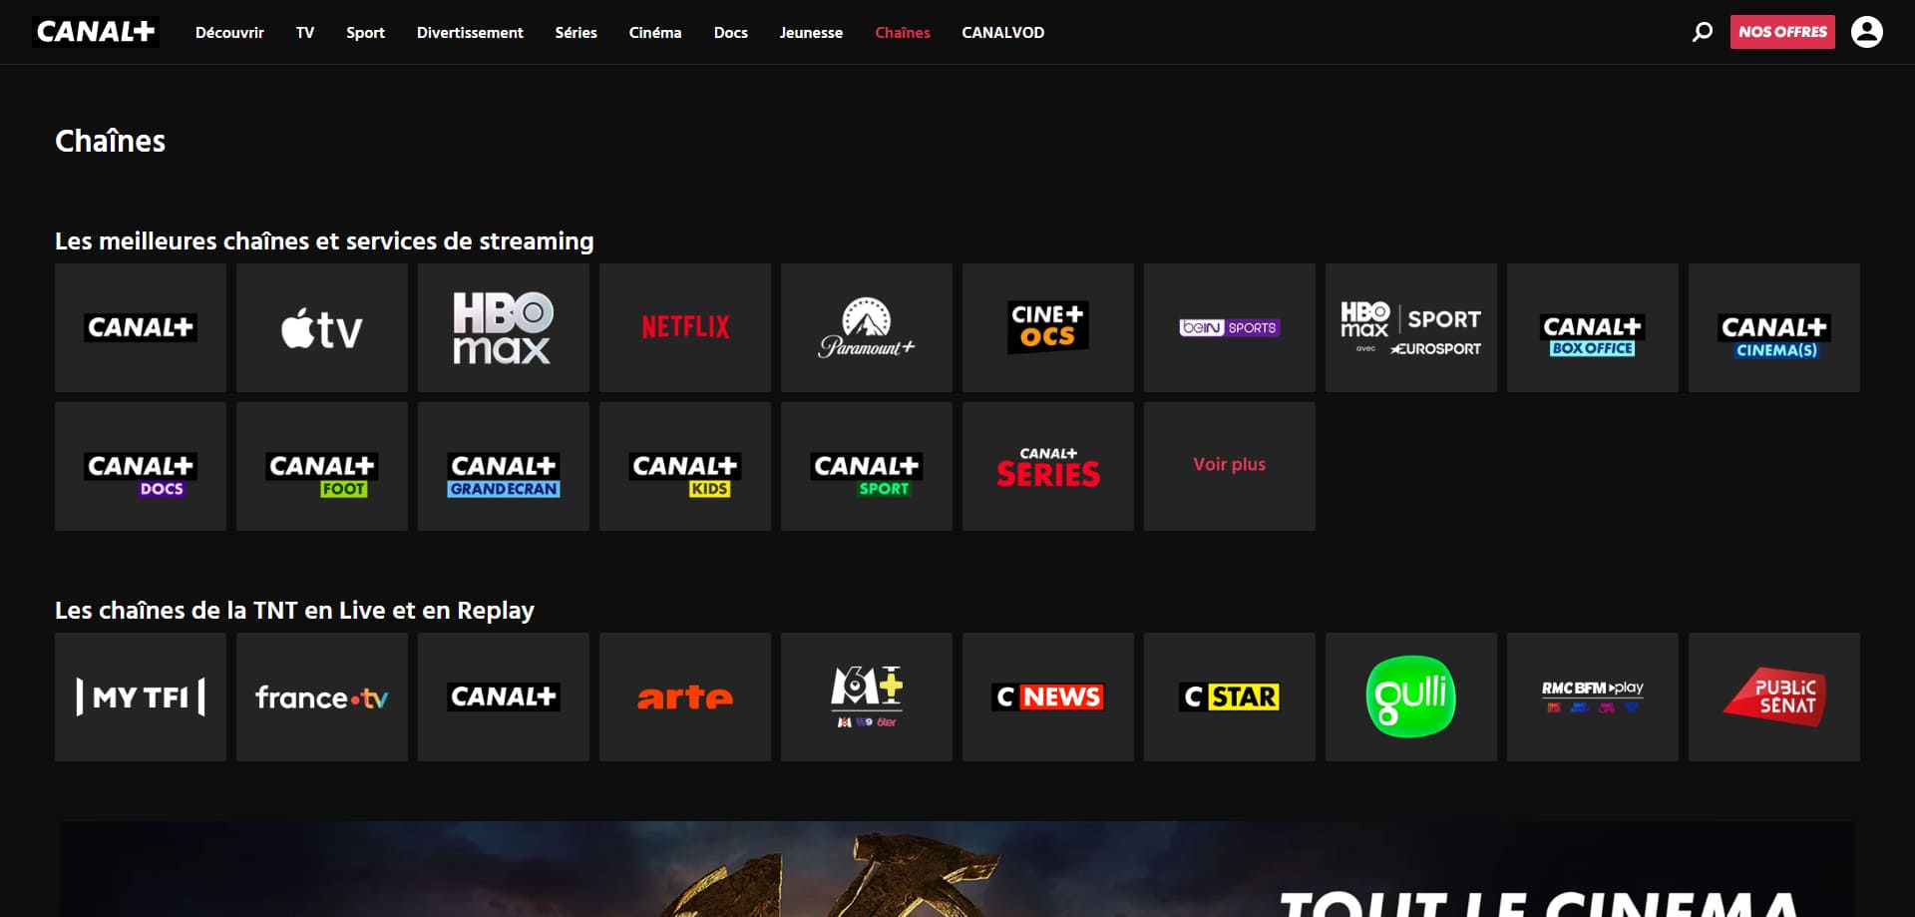Open the CANAL+ FOOT tile
This screenshot has height=917, width=1915.
(322, 466)
